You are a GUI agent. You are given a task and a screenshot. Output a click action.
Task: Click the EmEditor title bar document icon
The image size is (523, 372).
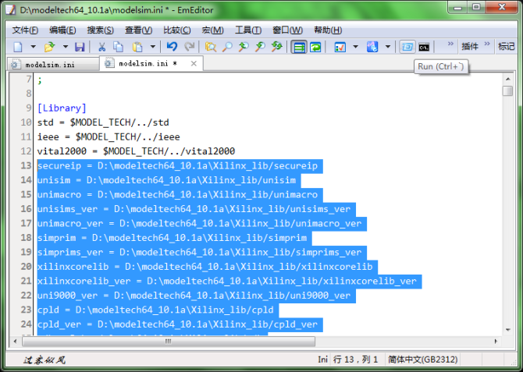pyautogui.click(x=11, y=9)
